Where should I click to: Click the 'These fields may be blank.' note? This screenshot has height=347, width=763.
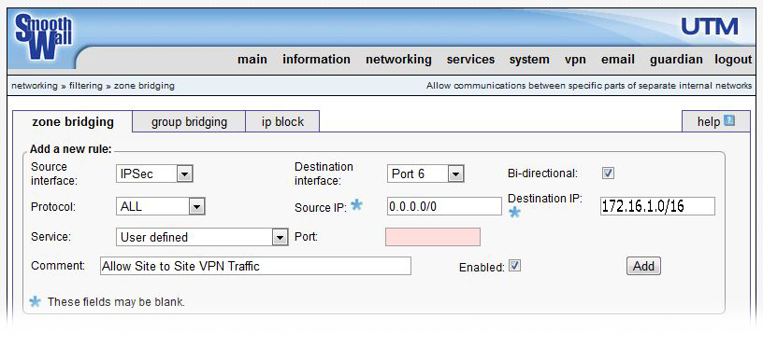pyautogui.click(x=116, y=302)
